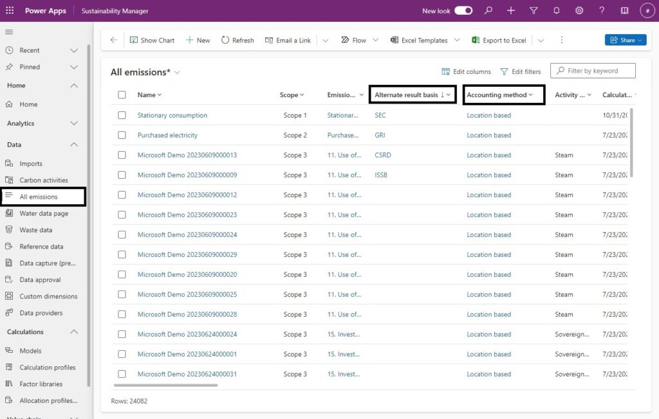Disable the New look switch
Image resolution: width=659 pixels, height=419 pixels.
tap(462, 10)
